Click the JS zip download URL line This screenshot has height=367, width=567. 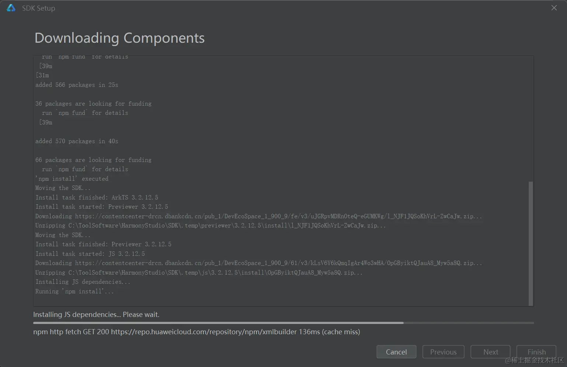[258, 263]
